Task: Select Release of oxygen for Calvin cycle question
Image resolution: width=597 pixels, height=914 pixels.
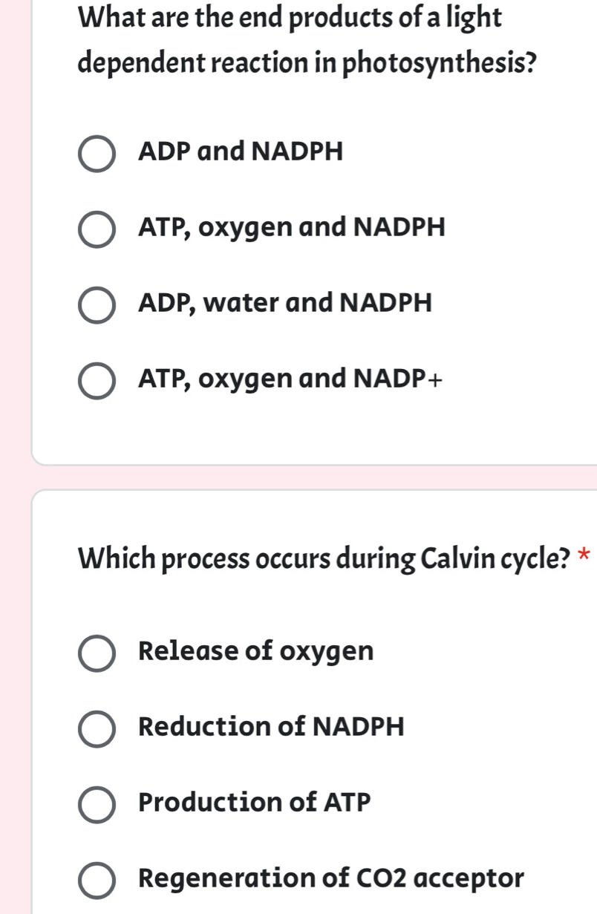Action: pos(96,654)
